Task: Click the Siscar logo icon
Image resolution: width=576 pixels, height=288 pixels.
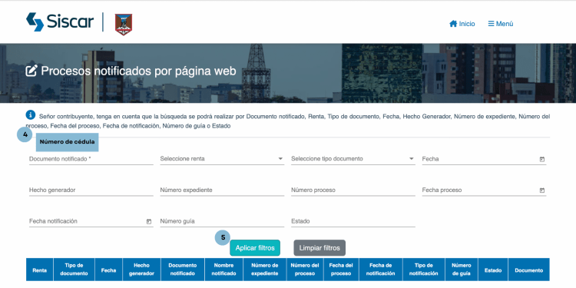Action: [x=35, y=22]
